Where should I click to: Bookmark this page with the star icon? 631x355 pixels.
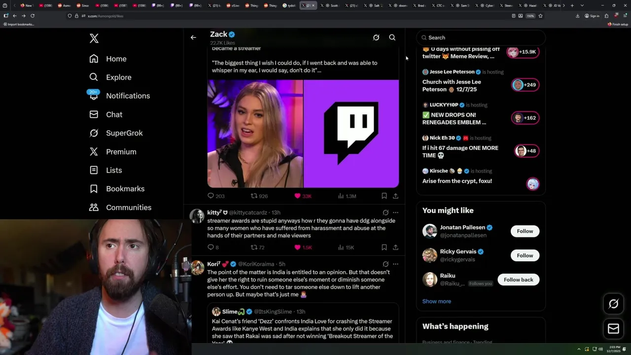[x=540, y=16]
